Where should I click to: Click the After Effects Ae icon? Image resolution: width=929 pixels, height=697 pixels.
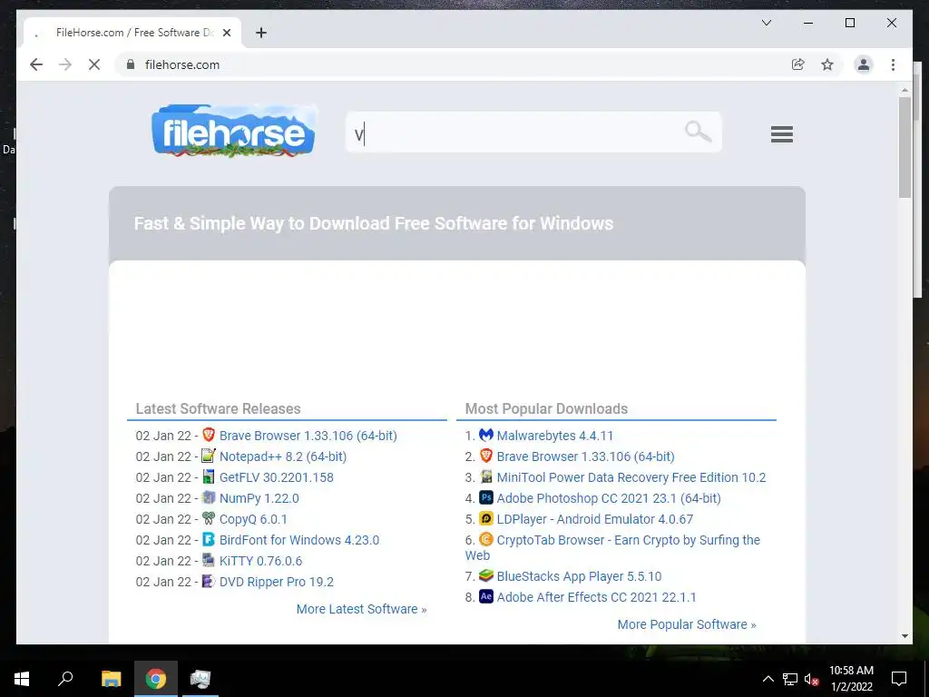pyautogui.click(x=486, y=596)
